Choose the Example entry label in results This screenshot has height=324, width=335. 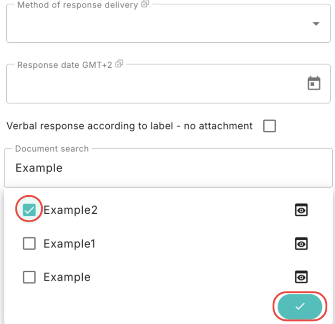(x=67, y=277)
